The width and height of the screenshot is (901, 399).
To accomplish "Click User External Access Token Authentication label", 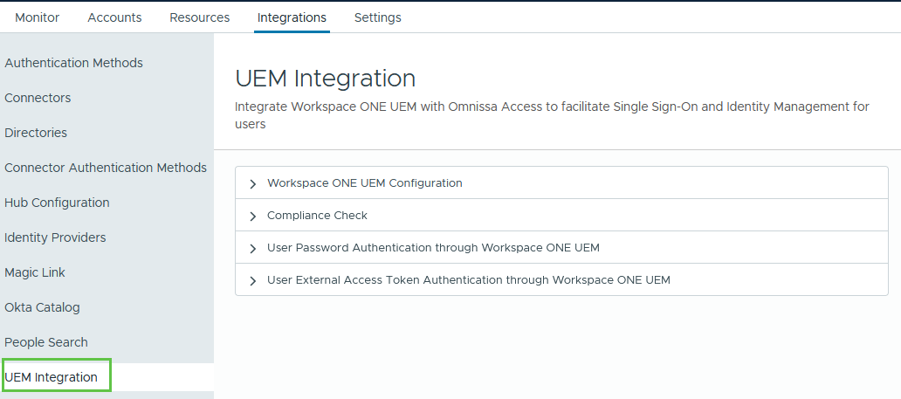I will (468, 280).
